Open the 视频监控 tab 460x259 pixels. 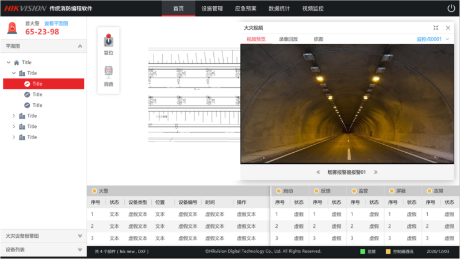[313, 9]
